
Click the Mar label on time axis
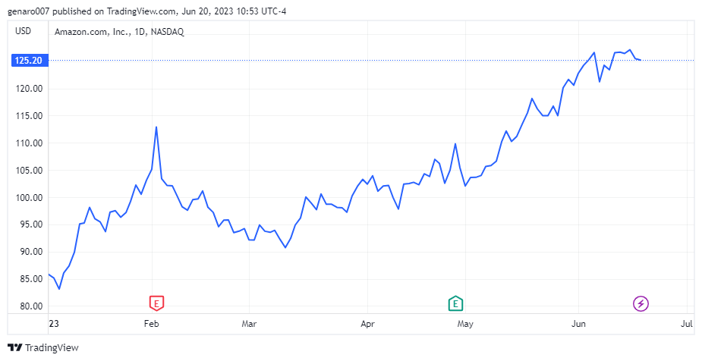(x=249, y=324)
